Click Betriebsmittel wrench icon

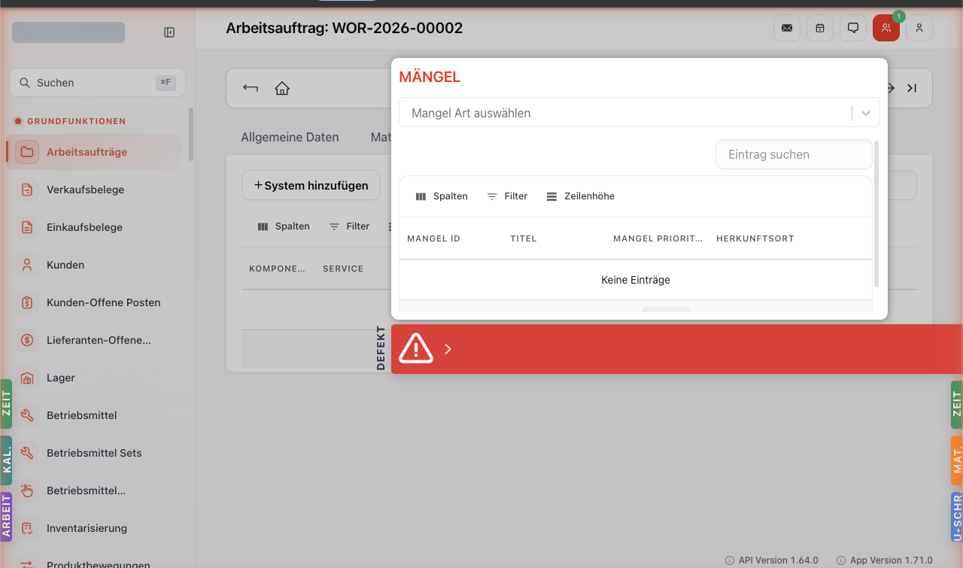[x=28, y=415]
